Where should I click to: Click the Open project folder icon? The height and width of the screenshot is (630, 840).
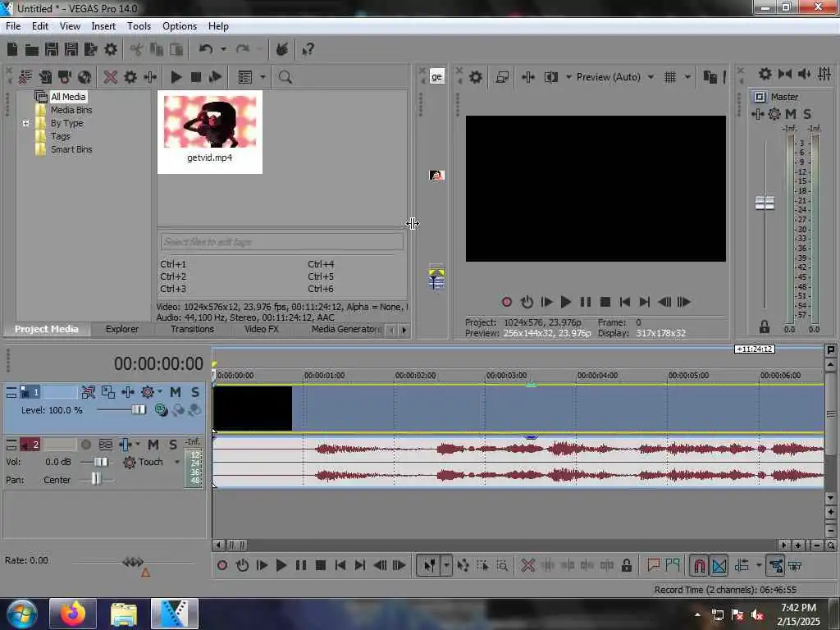(32, 50)
